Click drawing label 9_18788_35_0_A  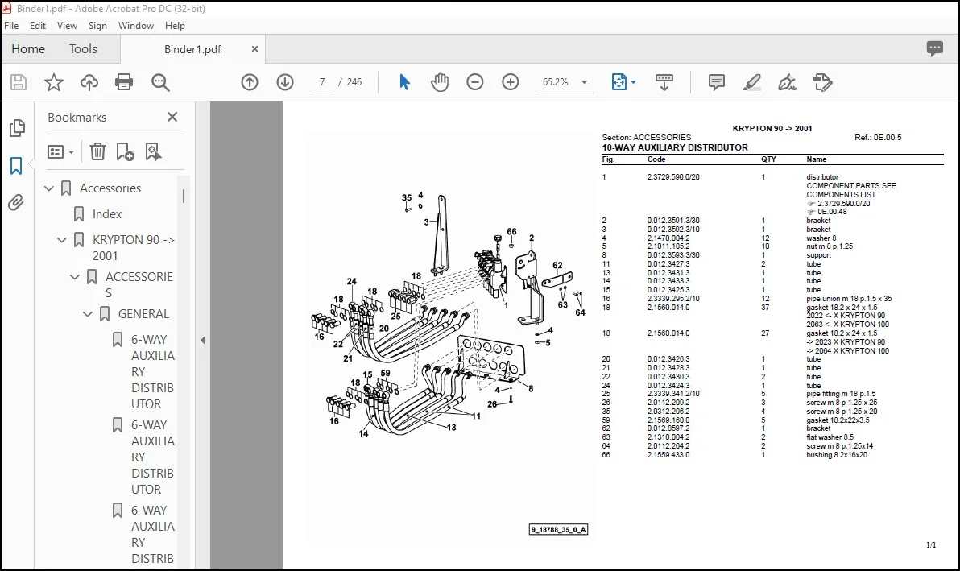558,530
